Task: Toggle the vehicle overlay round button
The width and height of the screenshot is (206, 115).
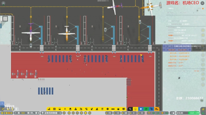Action: [90, 113]
